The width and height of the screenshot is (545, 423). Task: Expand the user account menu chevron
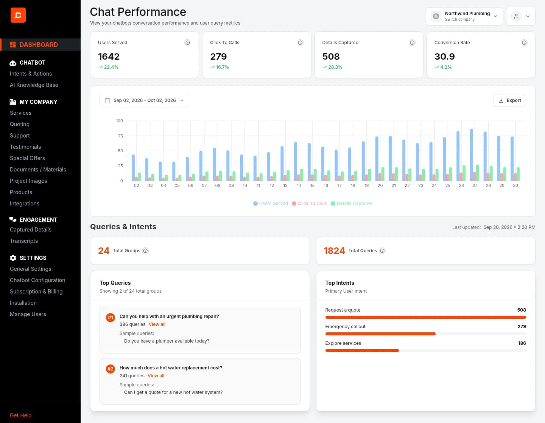tap(528, 16)
